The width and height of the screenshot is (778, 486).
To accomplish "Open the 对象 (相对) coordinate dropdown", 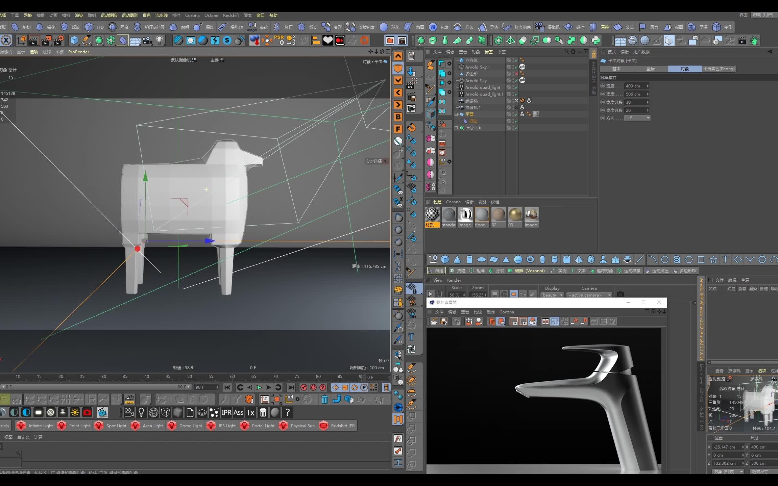I will [x=728, y=471].
